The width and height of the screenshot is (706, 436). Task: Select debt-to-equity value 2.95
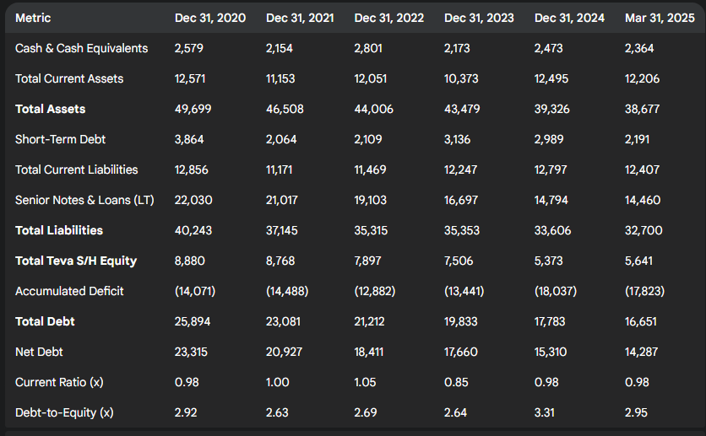point(636,412)
